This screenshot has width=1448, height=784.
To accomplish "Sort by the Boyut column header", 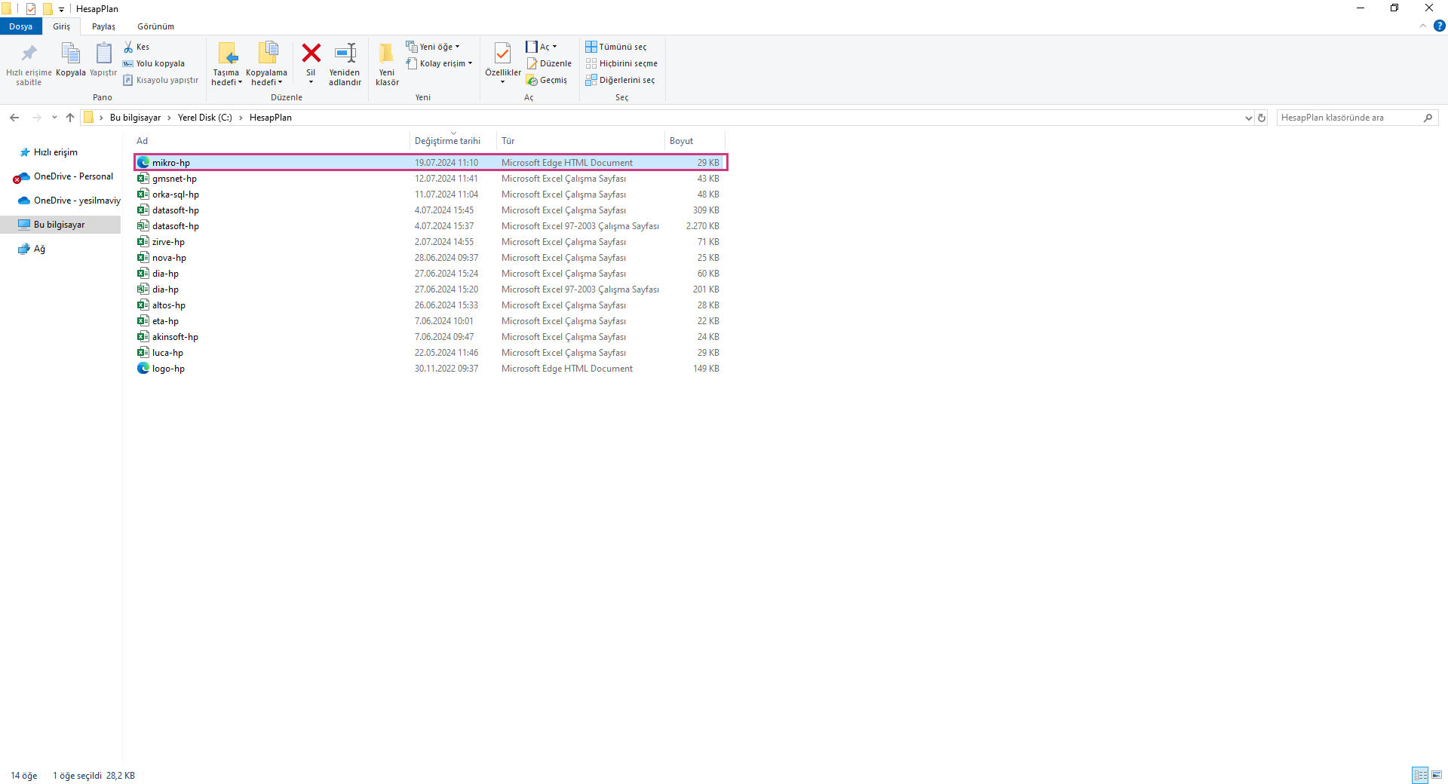I will [694, 141].
